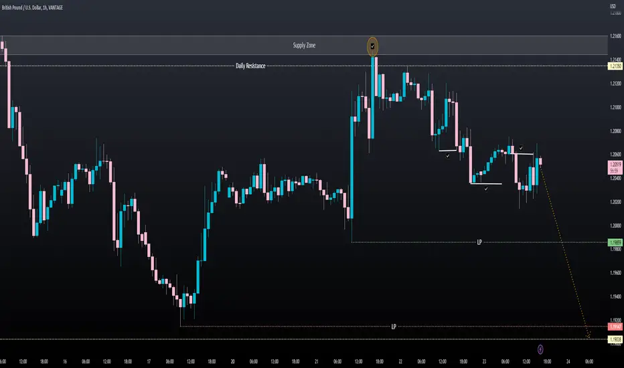This screenshot has width=624, height=368.
Task: Click the USD currency label on price axis
Action: 613,6
